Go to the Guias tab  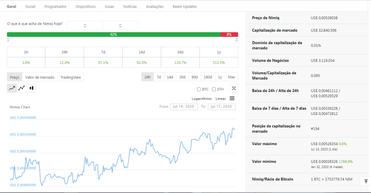click(109, 6)
